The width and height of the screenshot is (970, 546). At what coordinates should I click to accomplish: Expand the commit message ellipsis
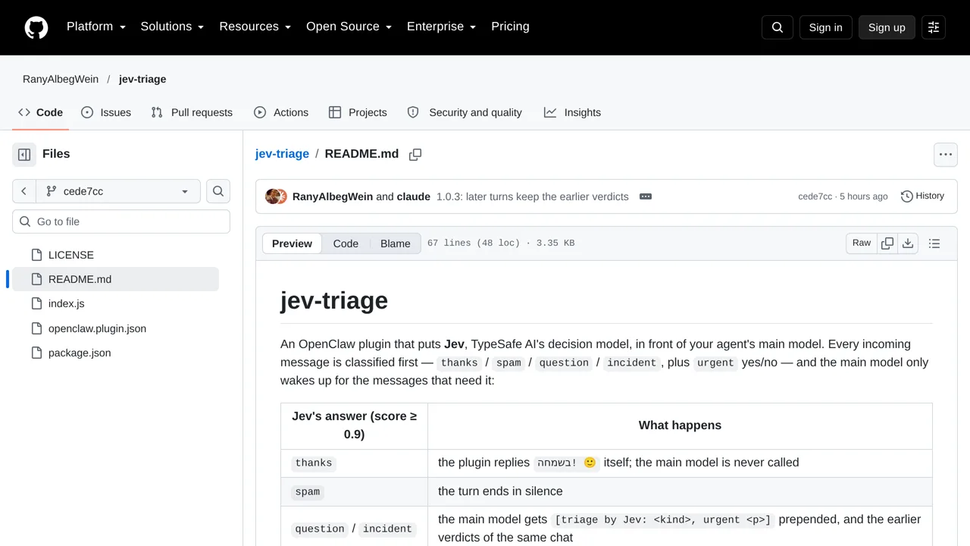coord(646,196)
